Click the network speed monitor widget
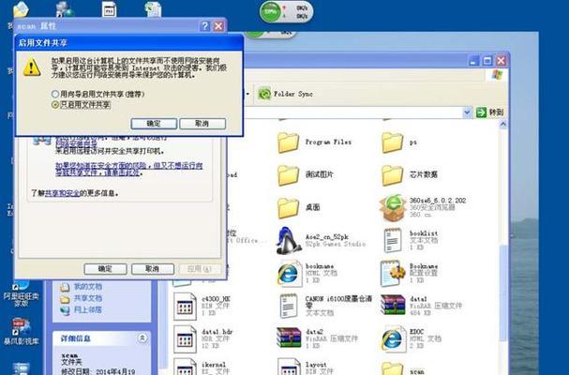The image size is (569, 375). [x=286, y=12]
